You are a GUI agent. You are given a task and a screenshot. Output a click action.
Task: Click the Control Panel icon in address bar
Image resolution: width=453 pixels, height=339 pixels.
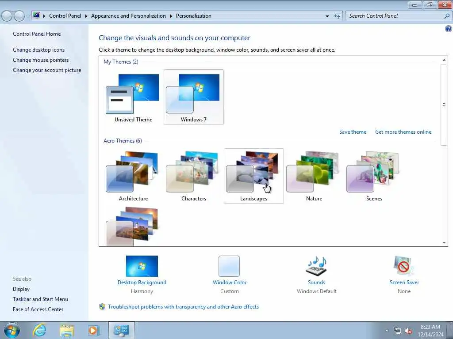36,15
